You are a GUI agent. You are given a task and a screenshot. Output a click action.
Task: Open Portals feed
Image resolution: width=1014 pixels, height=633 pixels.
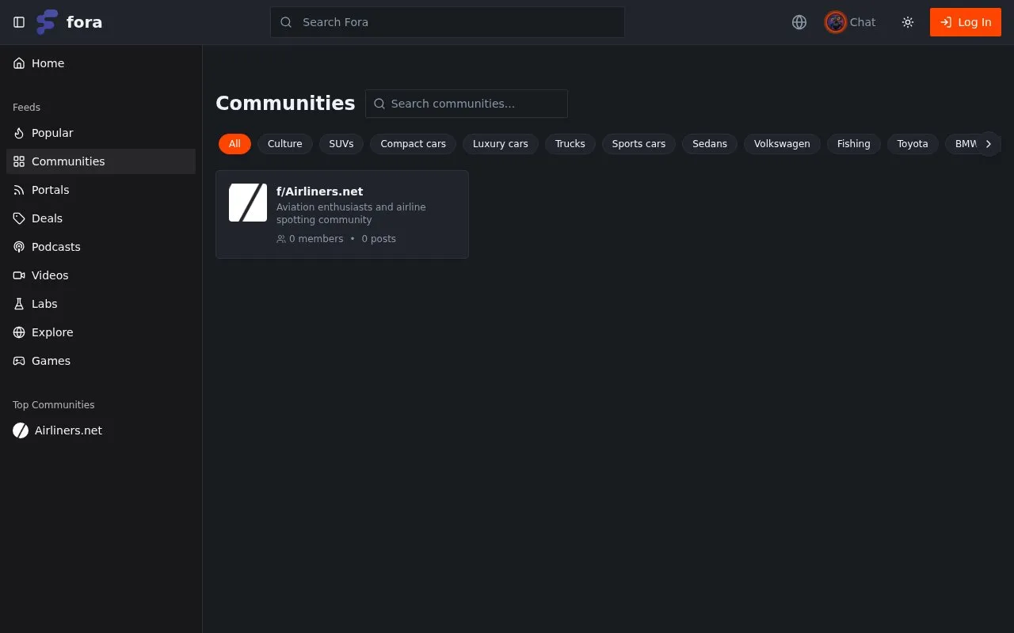point(101,190)
